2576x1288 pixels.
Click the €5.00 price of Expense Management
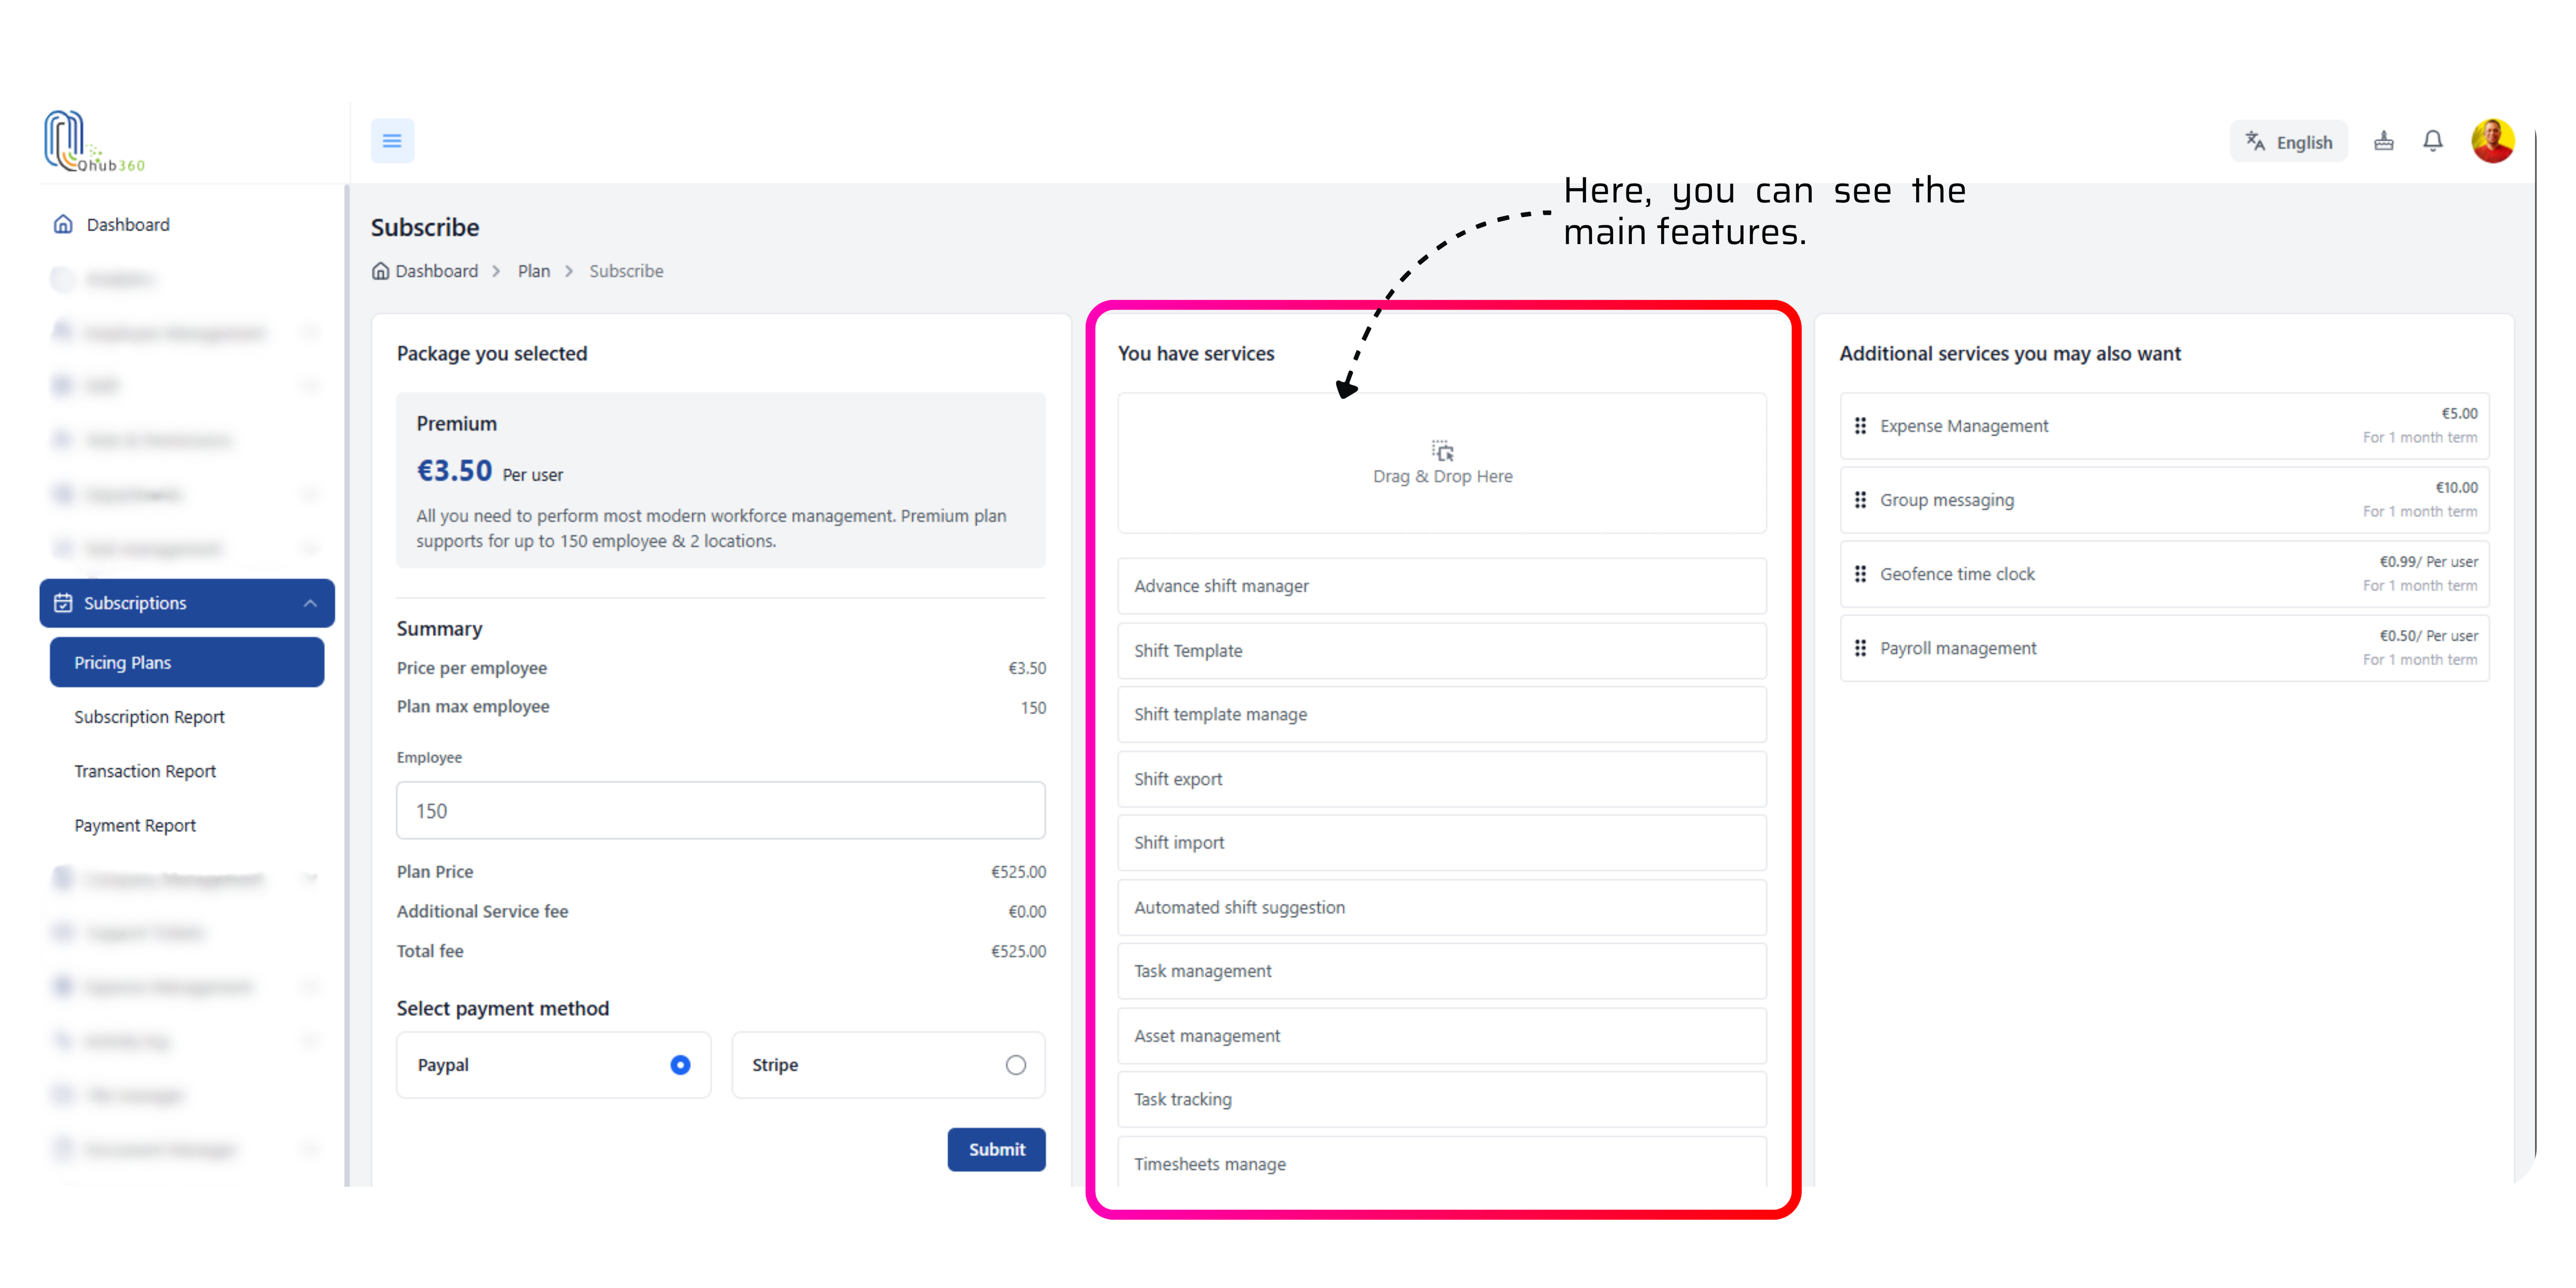pos(2459,414)
